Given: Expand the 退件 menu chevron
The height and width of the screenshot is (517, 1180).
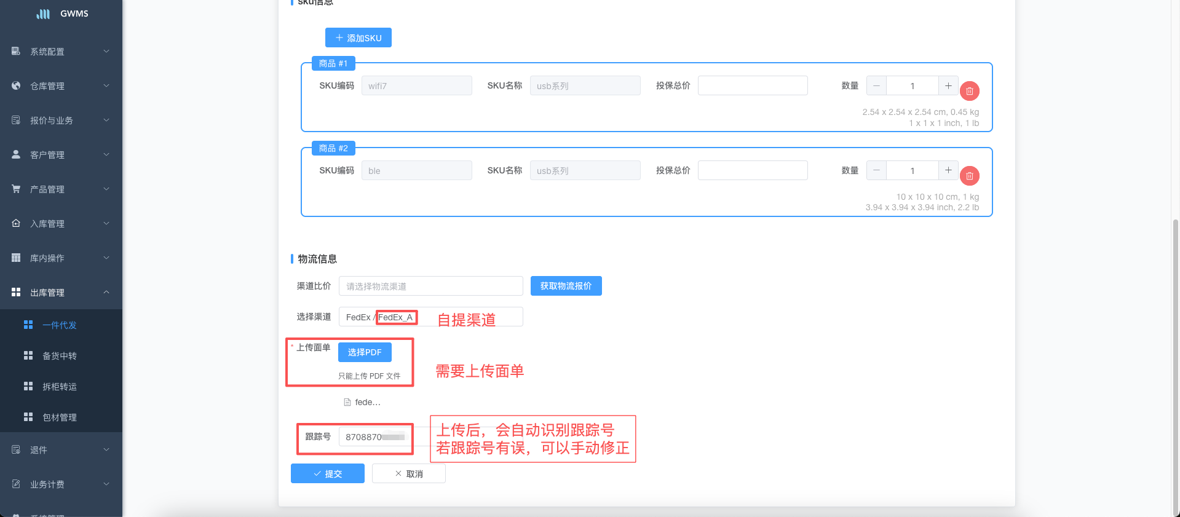Looking at the screenshot, I should (x=106, y=449).
